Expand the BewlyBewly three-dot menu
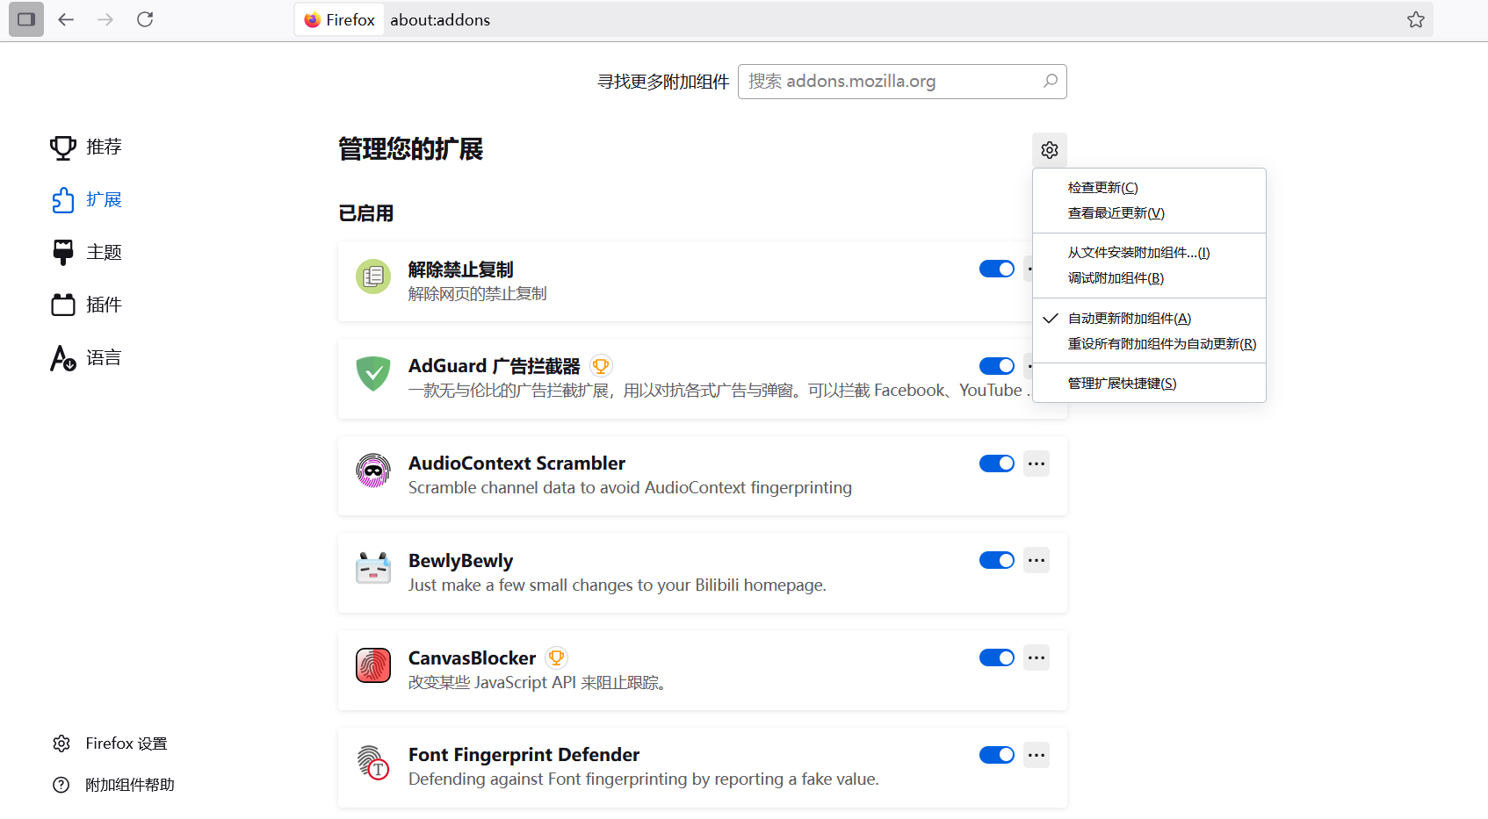The height and width of the screenshot is (819, 1488). (1037, 560)
